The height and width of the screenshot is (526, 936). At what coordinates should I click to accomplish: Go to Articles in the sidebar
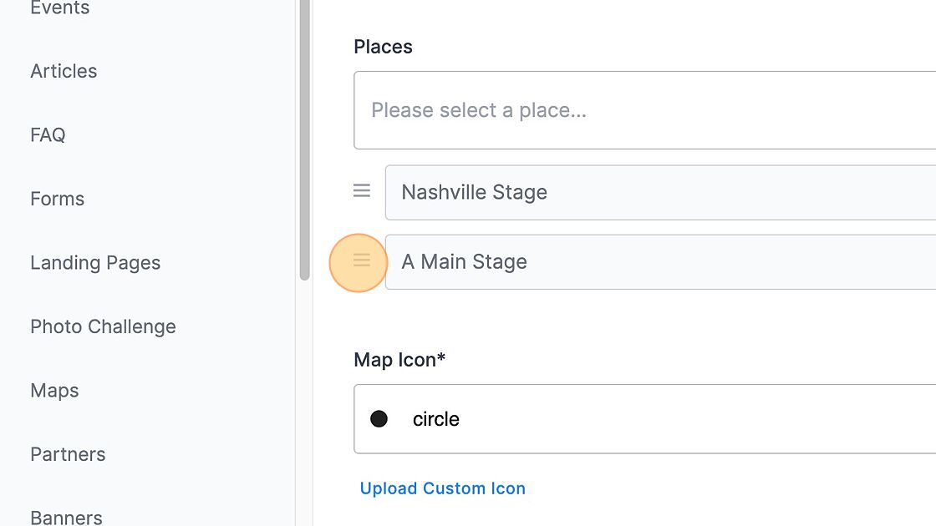(64, 71)
